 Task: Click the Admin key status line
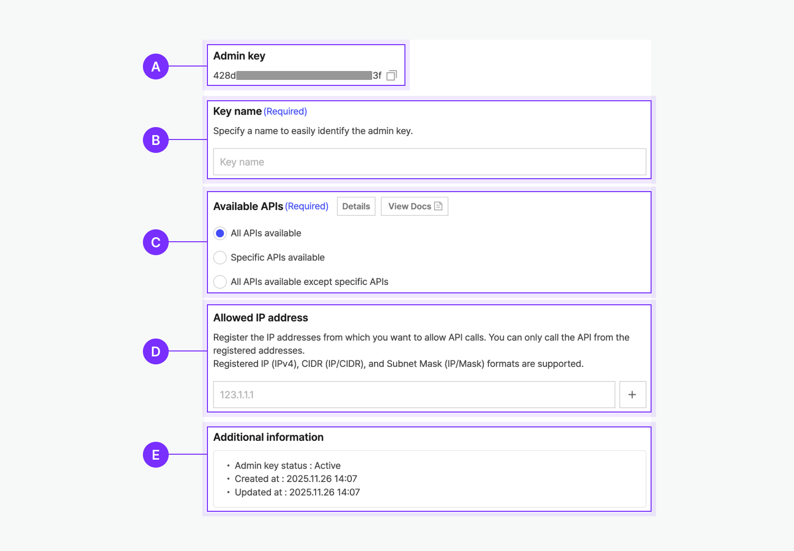[x=287, y=466]
